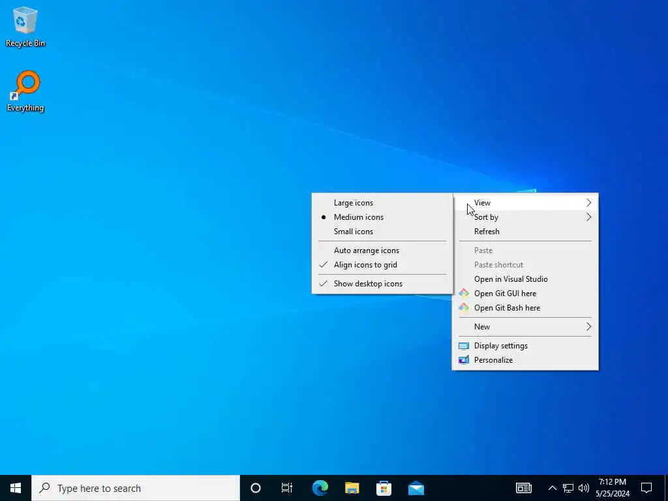This screenshot has width=668, height=501.
Task: Open Cortana circle icon on taskbar
Action: click(x=256, y=488)
